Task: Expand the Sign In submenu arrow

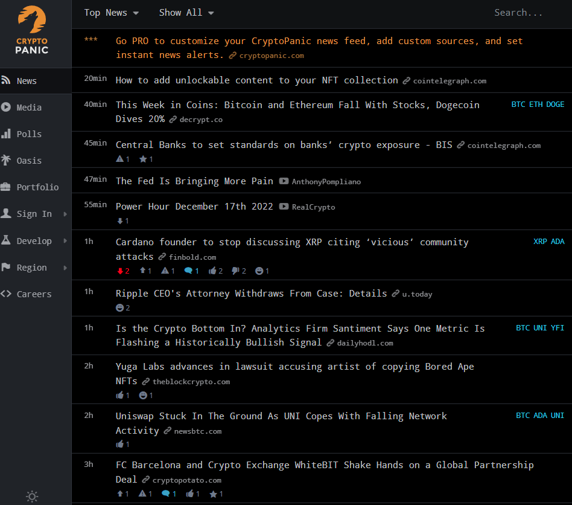Action: [x=65, y=214]
